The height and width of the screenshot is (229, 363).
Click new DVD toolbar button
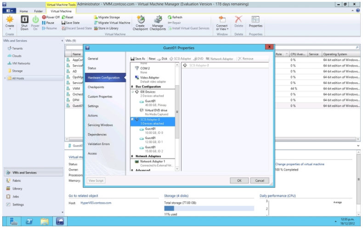[198, 59]
